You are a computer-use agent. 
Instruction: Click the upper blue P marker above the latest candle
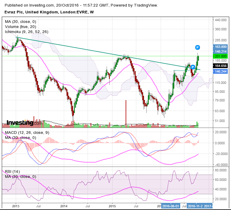(x=197, y=48)
